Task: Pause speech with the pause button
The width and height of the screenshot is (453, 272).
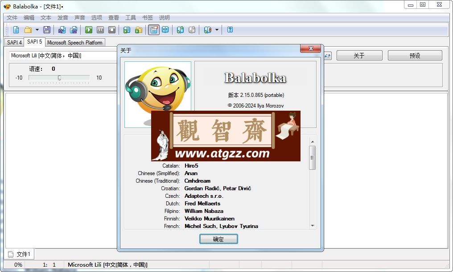Action: click(x=100, y=30)
